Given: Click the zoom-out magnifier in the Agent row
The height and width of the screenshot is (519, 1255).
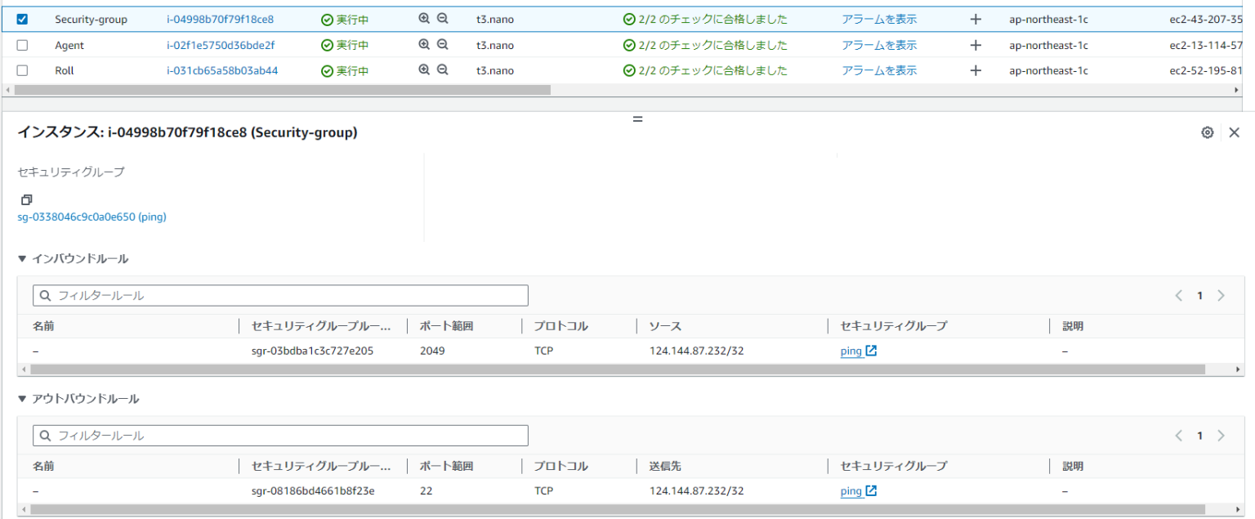Looking at the screenshot, I should point(442,44).
